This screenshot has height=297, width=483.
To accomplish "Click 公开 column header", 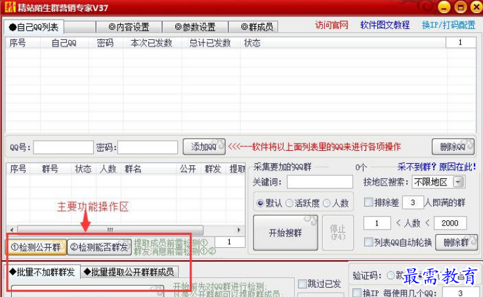I will (188, 168).
